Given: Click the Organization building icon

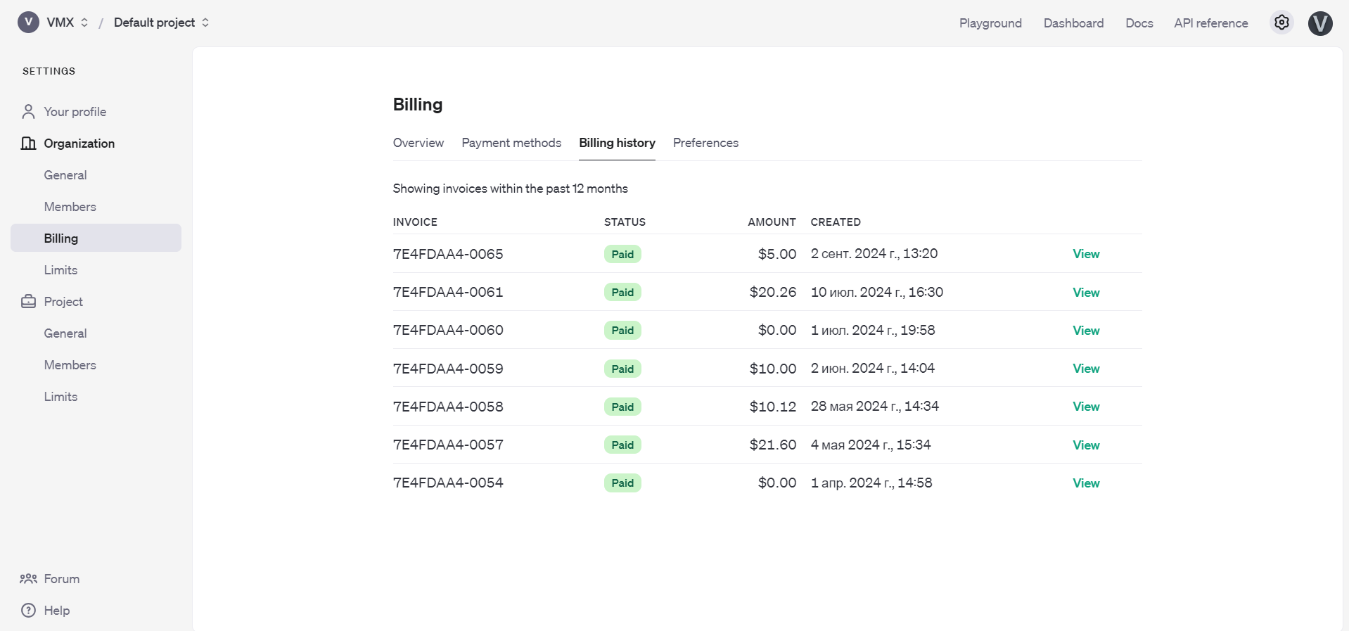Looking at the screenshot, I should pos(28,144).
